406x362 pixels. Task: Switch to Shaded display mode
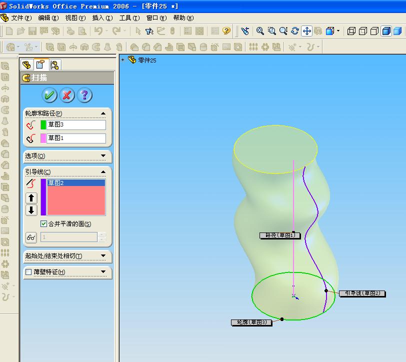(x=397, y=31)
